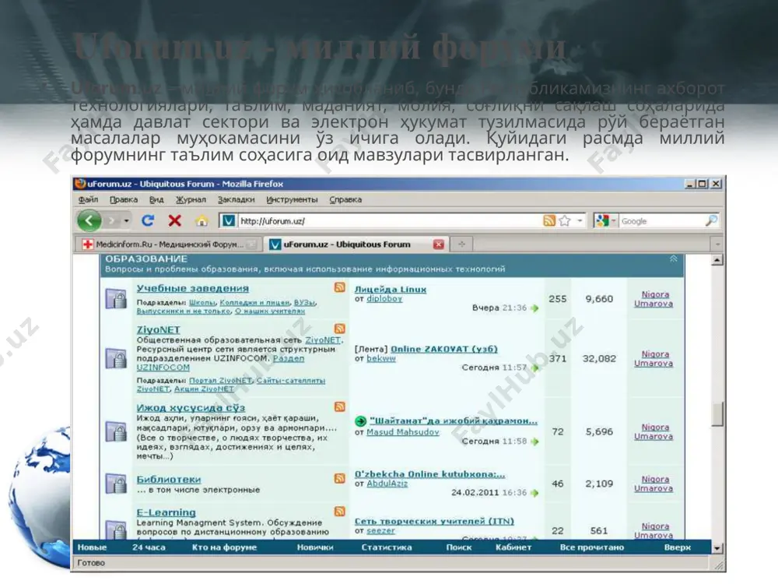The width and height of the screenshot is (778, 584).
Task: Click Статистика in the bottom navigation bar
Action: point(387,547)
